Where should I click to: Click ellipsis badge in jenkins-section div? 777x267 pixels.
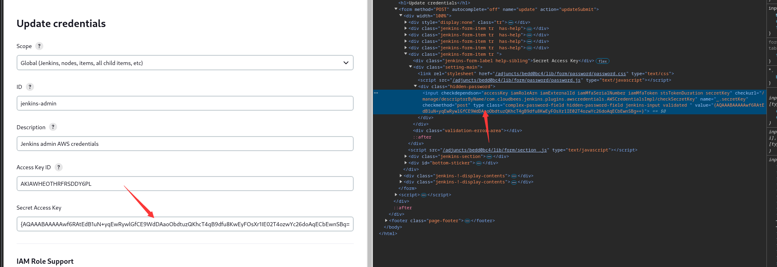[x=489, y=157]
